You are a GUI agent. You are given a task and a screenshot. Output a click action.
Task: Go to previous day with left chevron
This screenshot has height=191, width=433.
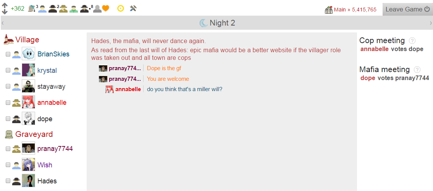tap(3, 23)
